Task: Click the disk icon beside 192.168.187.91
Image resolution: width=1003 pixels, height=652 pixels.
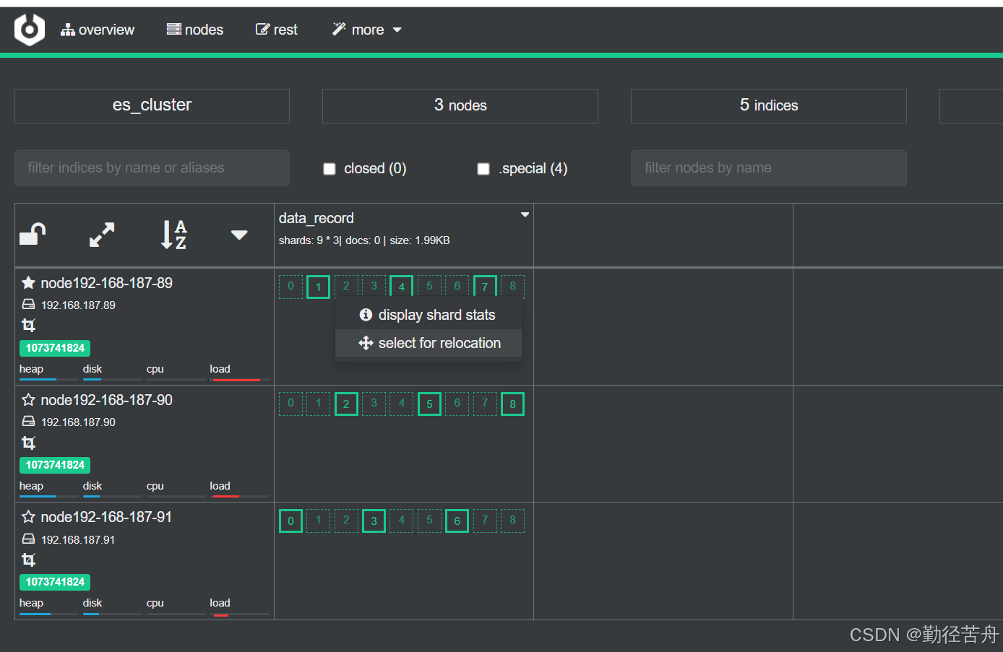Action: click(x=28, y=539)
